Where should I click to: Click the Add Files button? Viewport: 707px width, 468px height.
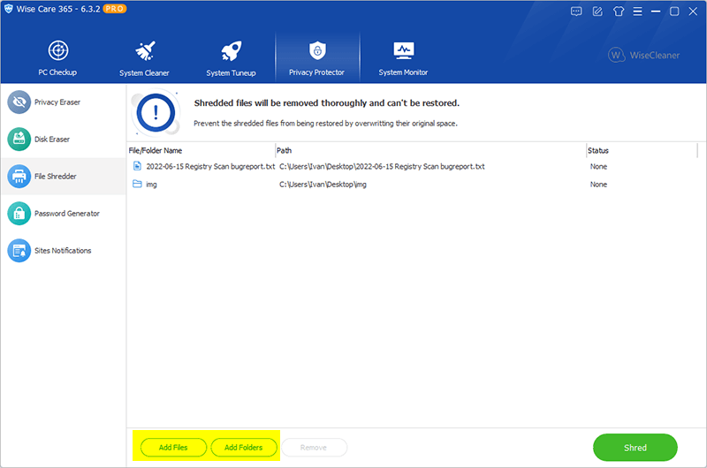(x=173, y=448)
